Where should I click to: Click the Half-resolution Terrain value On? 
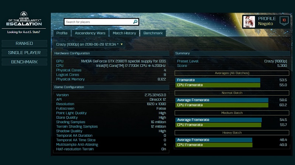click(164, 149)
